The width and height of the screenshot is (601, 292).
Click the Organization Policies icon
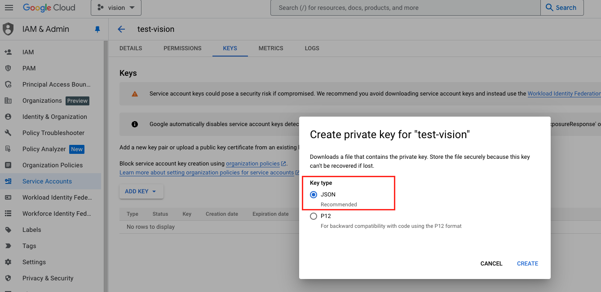tap(8, 165)
